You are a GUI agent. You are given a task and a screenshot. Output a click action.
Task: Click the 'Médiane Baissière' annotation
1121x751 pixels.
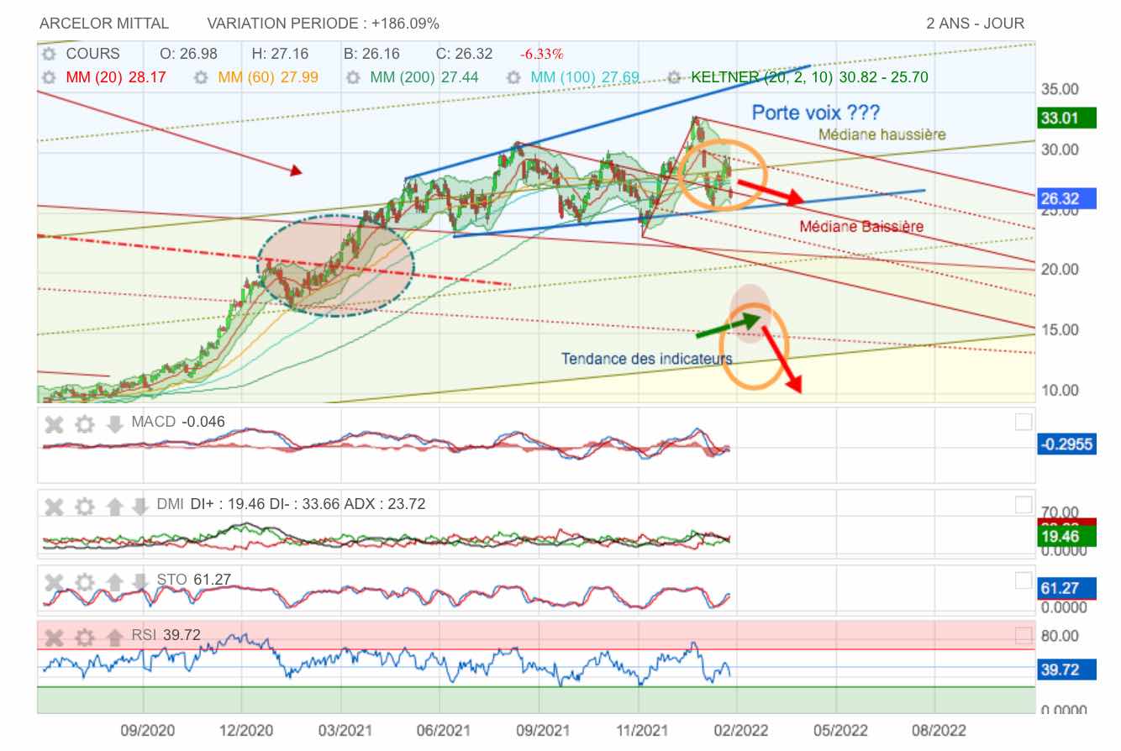(x=861, y=226)
